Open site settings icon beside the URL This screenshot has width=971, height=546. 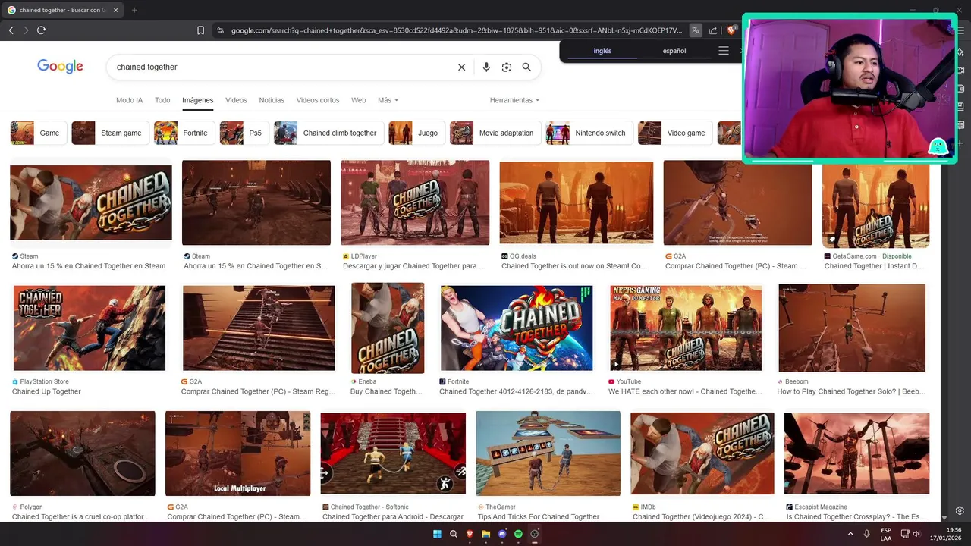point(220,30)
